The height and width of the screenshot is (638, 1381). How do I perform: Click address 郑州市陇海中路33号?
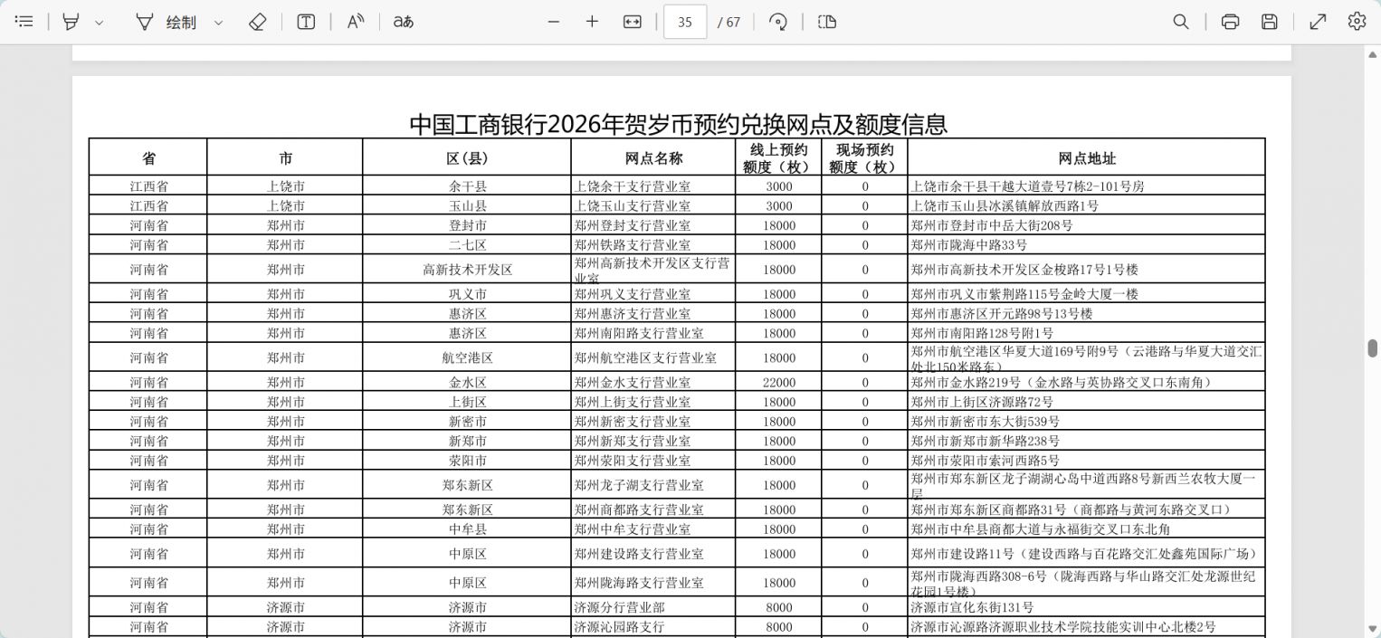(x=968, y=245)
